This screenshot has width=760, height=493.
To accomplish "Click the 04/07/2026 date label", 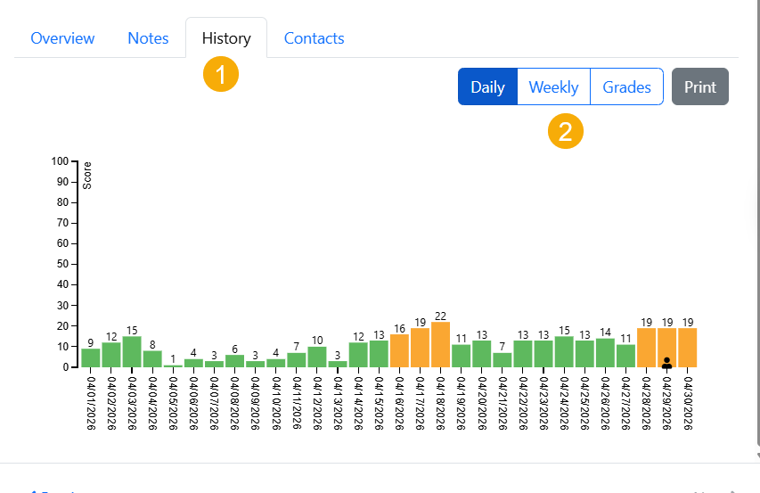I will tap(214, 403).
